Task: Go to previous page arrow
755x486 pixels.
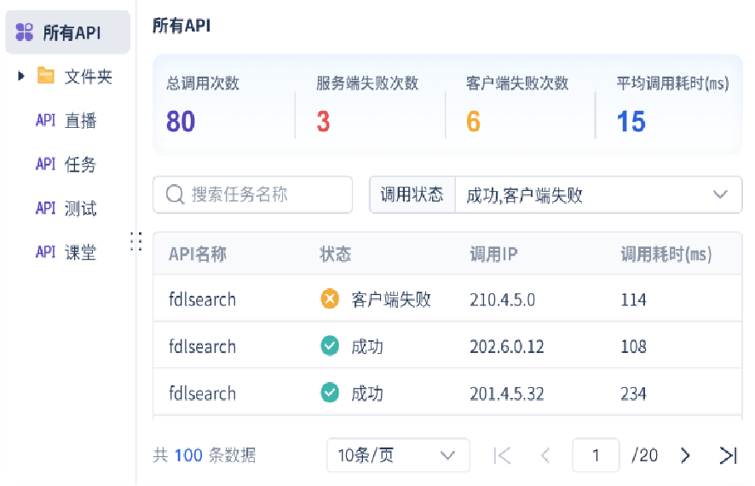Action: pos(545,455)
